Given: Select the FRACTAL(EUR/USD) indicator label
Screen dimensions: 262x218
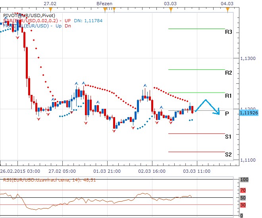Looking at the screenshot, I should [28, 26].
